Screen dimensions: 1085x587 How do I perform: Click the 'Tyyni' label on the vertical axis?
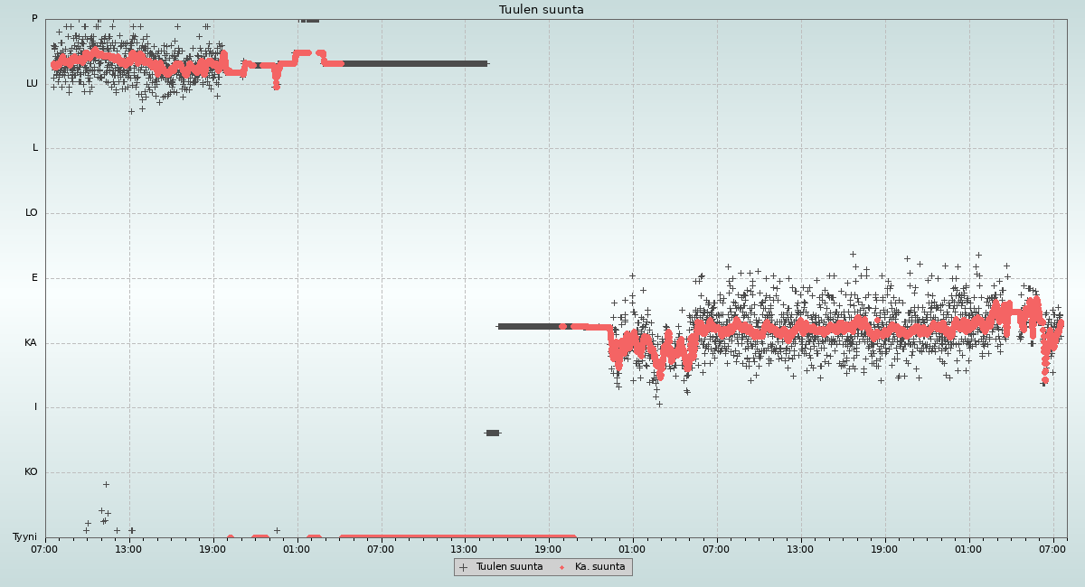pos(24,536)
